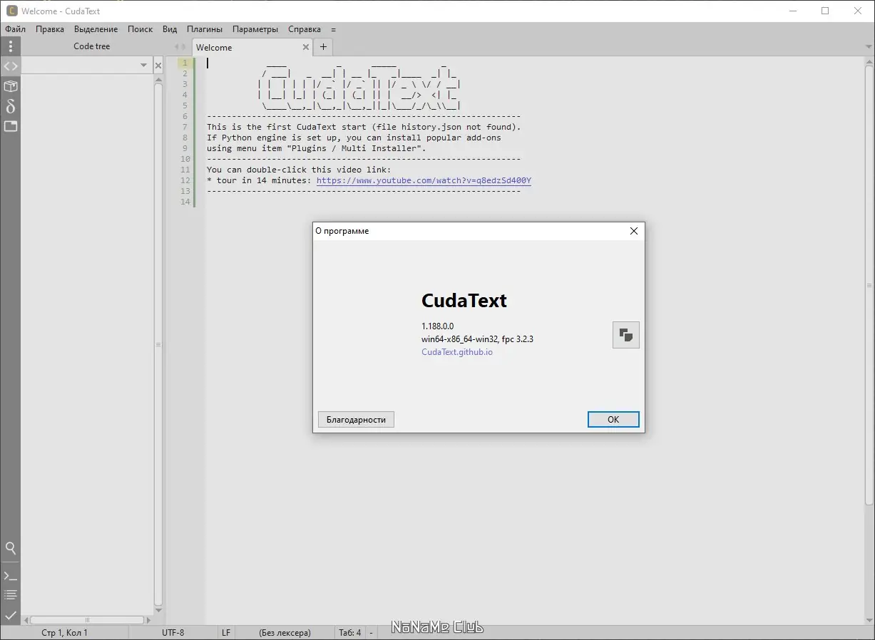Click the code tree vertical scrollbar
This screenshot has width=875, height=640.
(158, 344)
